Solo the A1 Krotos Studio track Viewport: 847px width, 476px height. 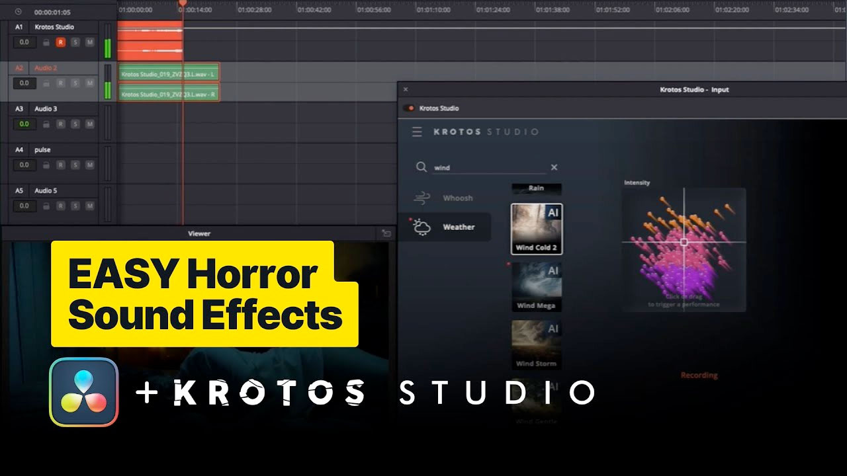75,42
